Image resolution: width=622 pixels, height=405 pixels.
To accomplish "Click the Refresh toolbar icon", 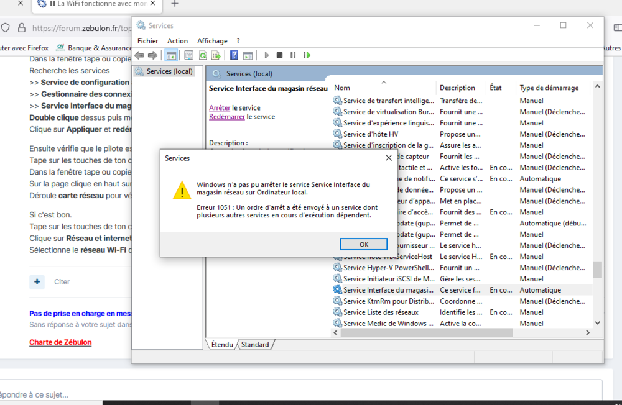I will pos(202,55).
